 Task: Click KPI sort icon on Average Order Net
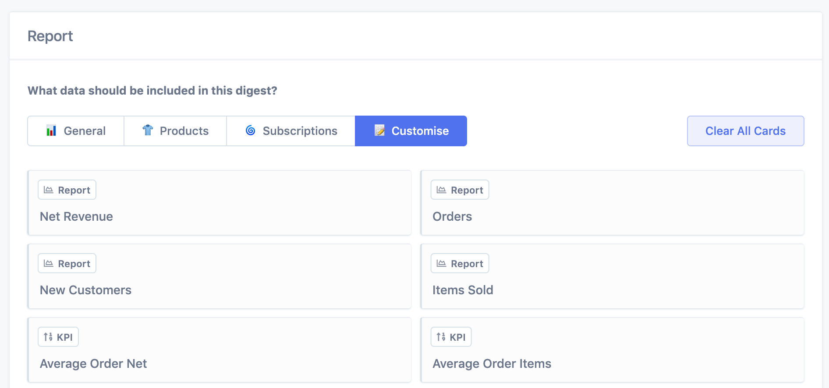tap(48, 337)
